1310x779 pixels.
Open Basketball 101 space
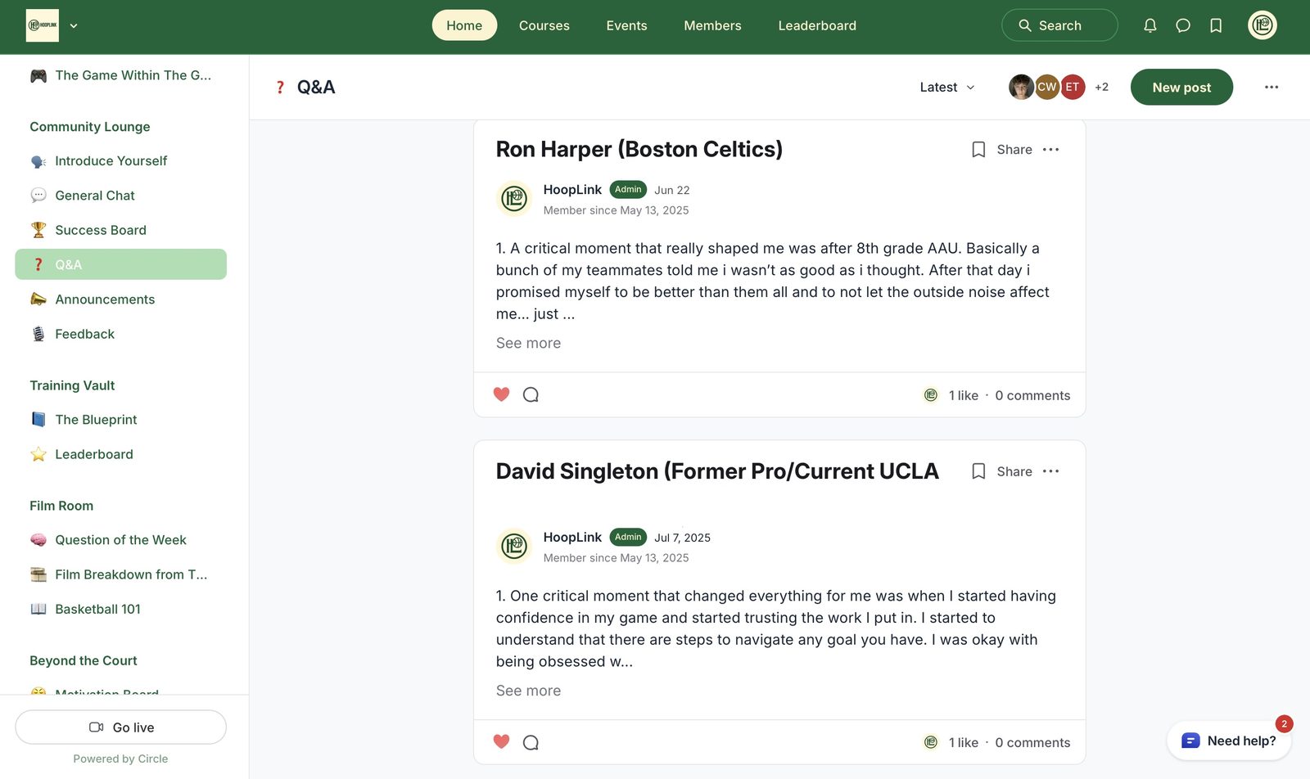pyautogui.click(x=121, y=609)
